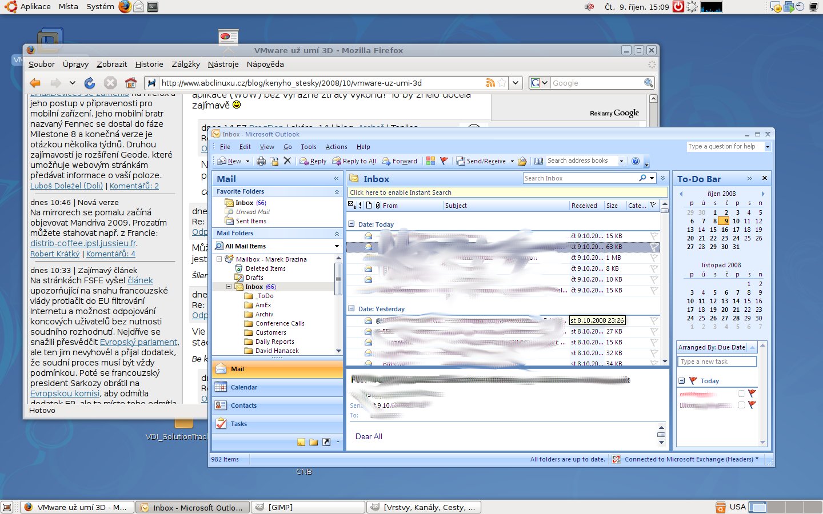This screenshot has height=514, width=823.
Task: Open the Search address books dropdown
Action: tap(621, 161)
